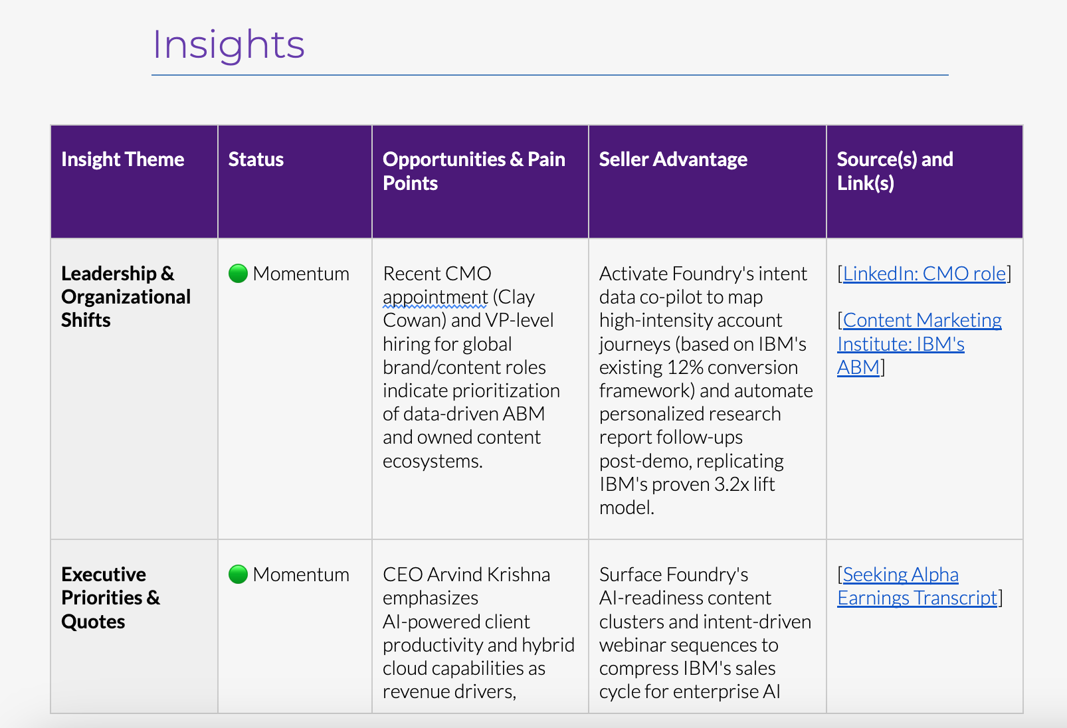Click the Activate Foundry's intent data cell
Image resolution: width=1067 pixels, height=728 pixels.
[706, 390]
